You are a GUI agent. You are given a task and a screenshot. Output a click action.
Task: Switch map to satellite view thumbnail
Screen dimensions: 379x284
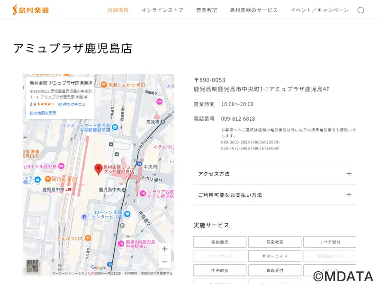(x=32, y=266)
